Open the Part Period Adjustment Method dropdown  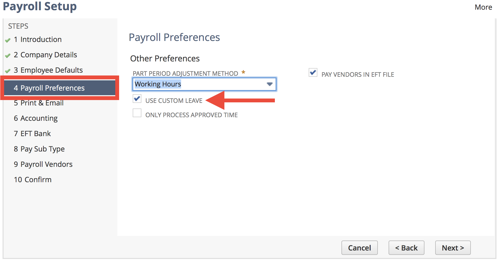(x=270, y=84)
